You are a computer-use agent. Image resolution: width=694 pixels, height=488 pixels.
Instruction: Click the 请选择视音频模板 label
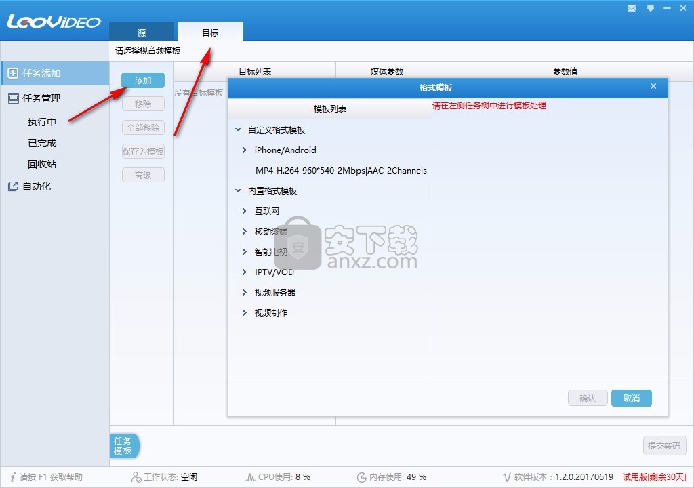[148, 51]
